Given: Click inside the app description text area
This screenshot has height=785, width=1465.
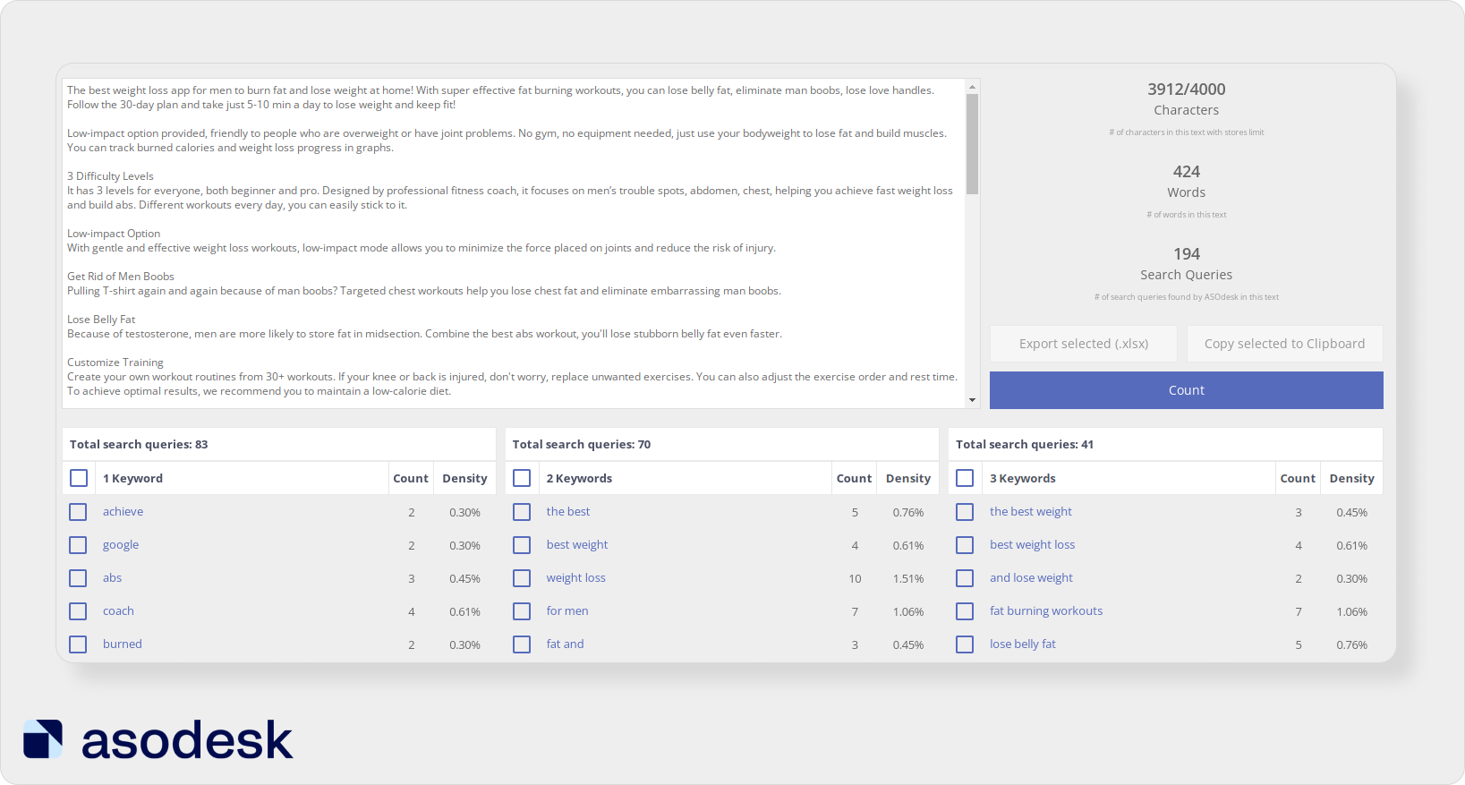Looking at the screenshot, I should [x=510, y=242].
